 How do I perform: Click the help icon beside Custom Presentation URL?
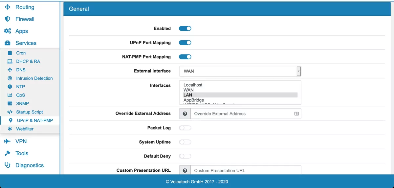185,171
